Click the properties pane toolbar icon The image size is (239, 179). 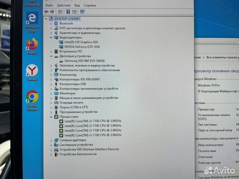pos(74,12)
